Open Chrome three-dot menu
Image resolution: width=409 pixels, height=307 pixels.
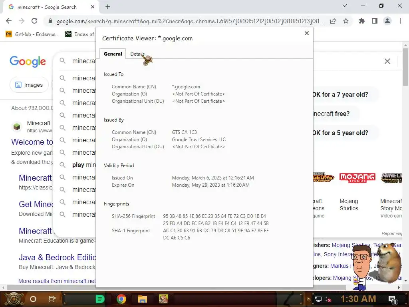[400, 21]
